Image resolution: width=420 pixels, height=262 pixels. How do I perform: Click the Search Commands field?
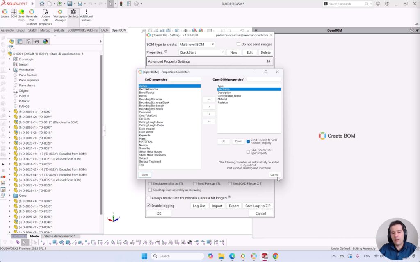[x=347, y=4]
